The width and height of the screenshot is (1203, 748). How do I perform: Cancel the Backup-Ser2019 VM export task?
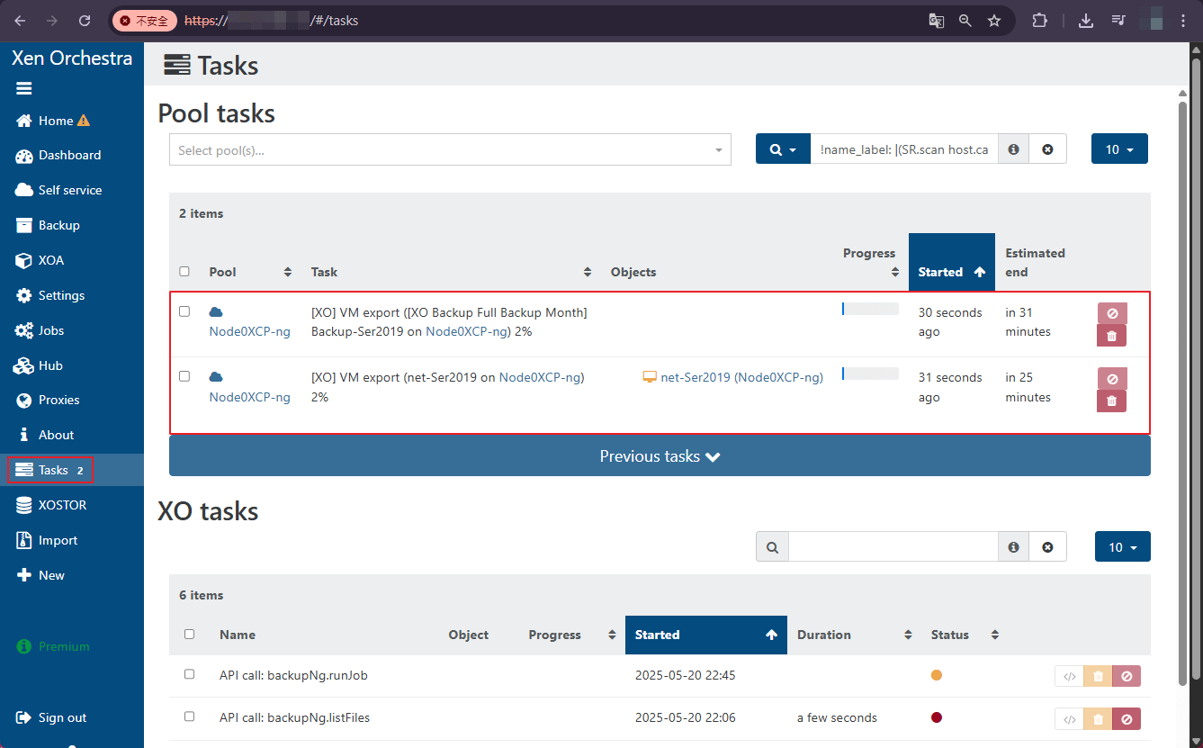[1112, 313]
